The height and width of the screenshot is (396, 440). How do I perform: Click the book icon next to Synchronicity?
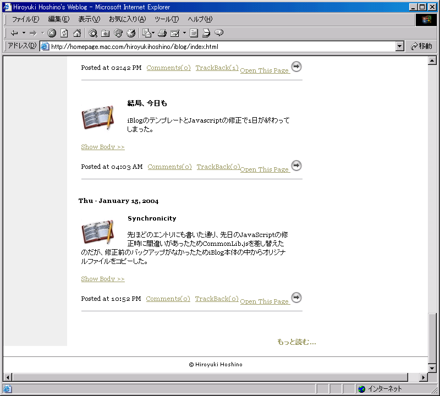click(98, 232)
